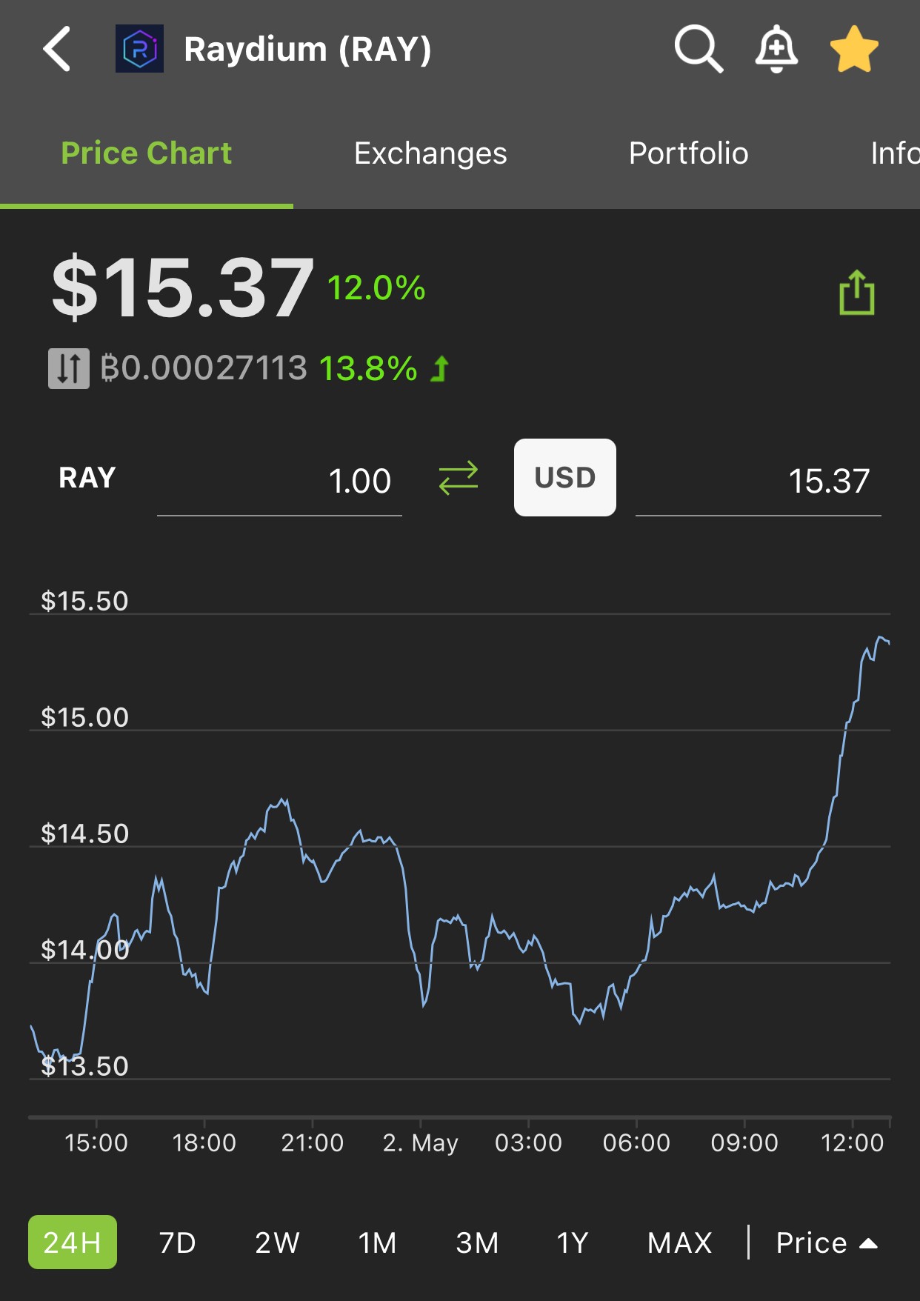Tap the 12:00 time axis label

click(853, 1142)
